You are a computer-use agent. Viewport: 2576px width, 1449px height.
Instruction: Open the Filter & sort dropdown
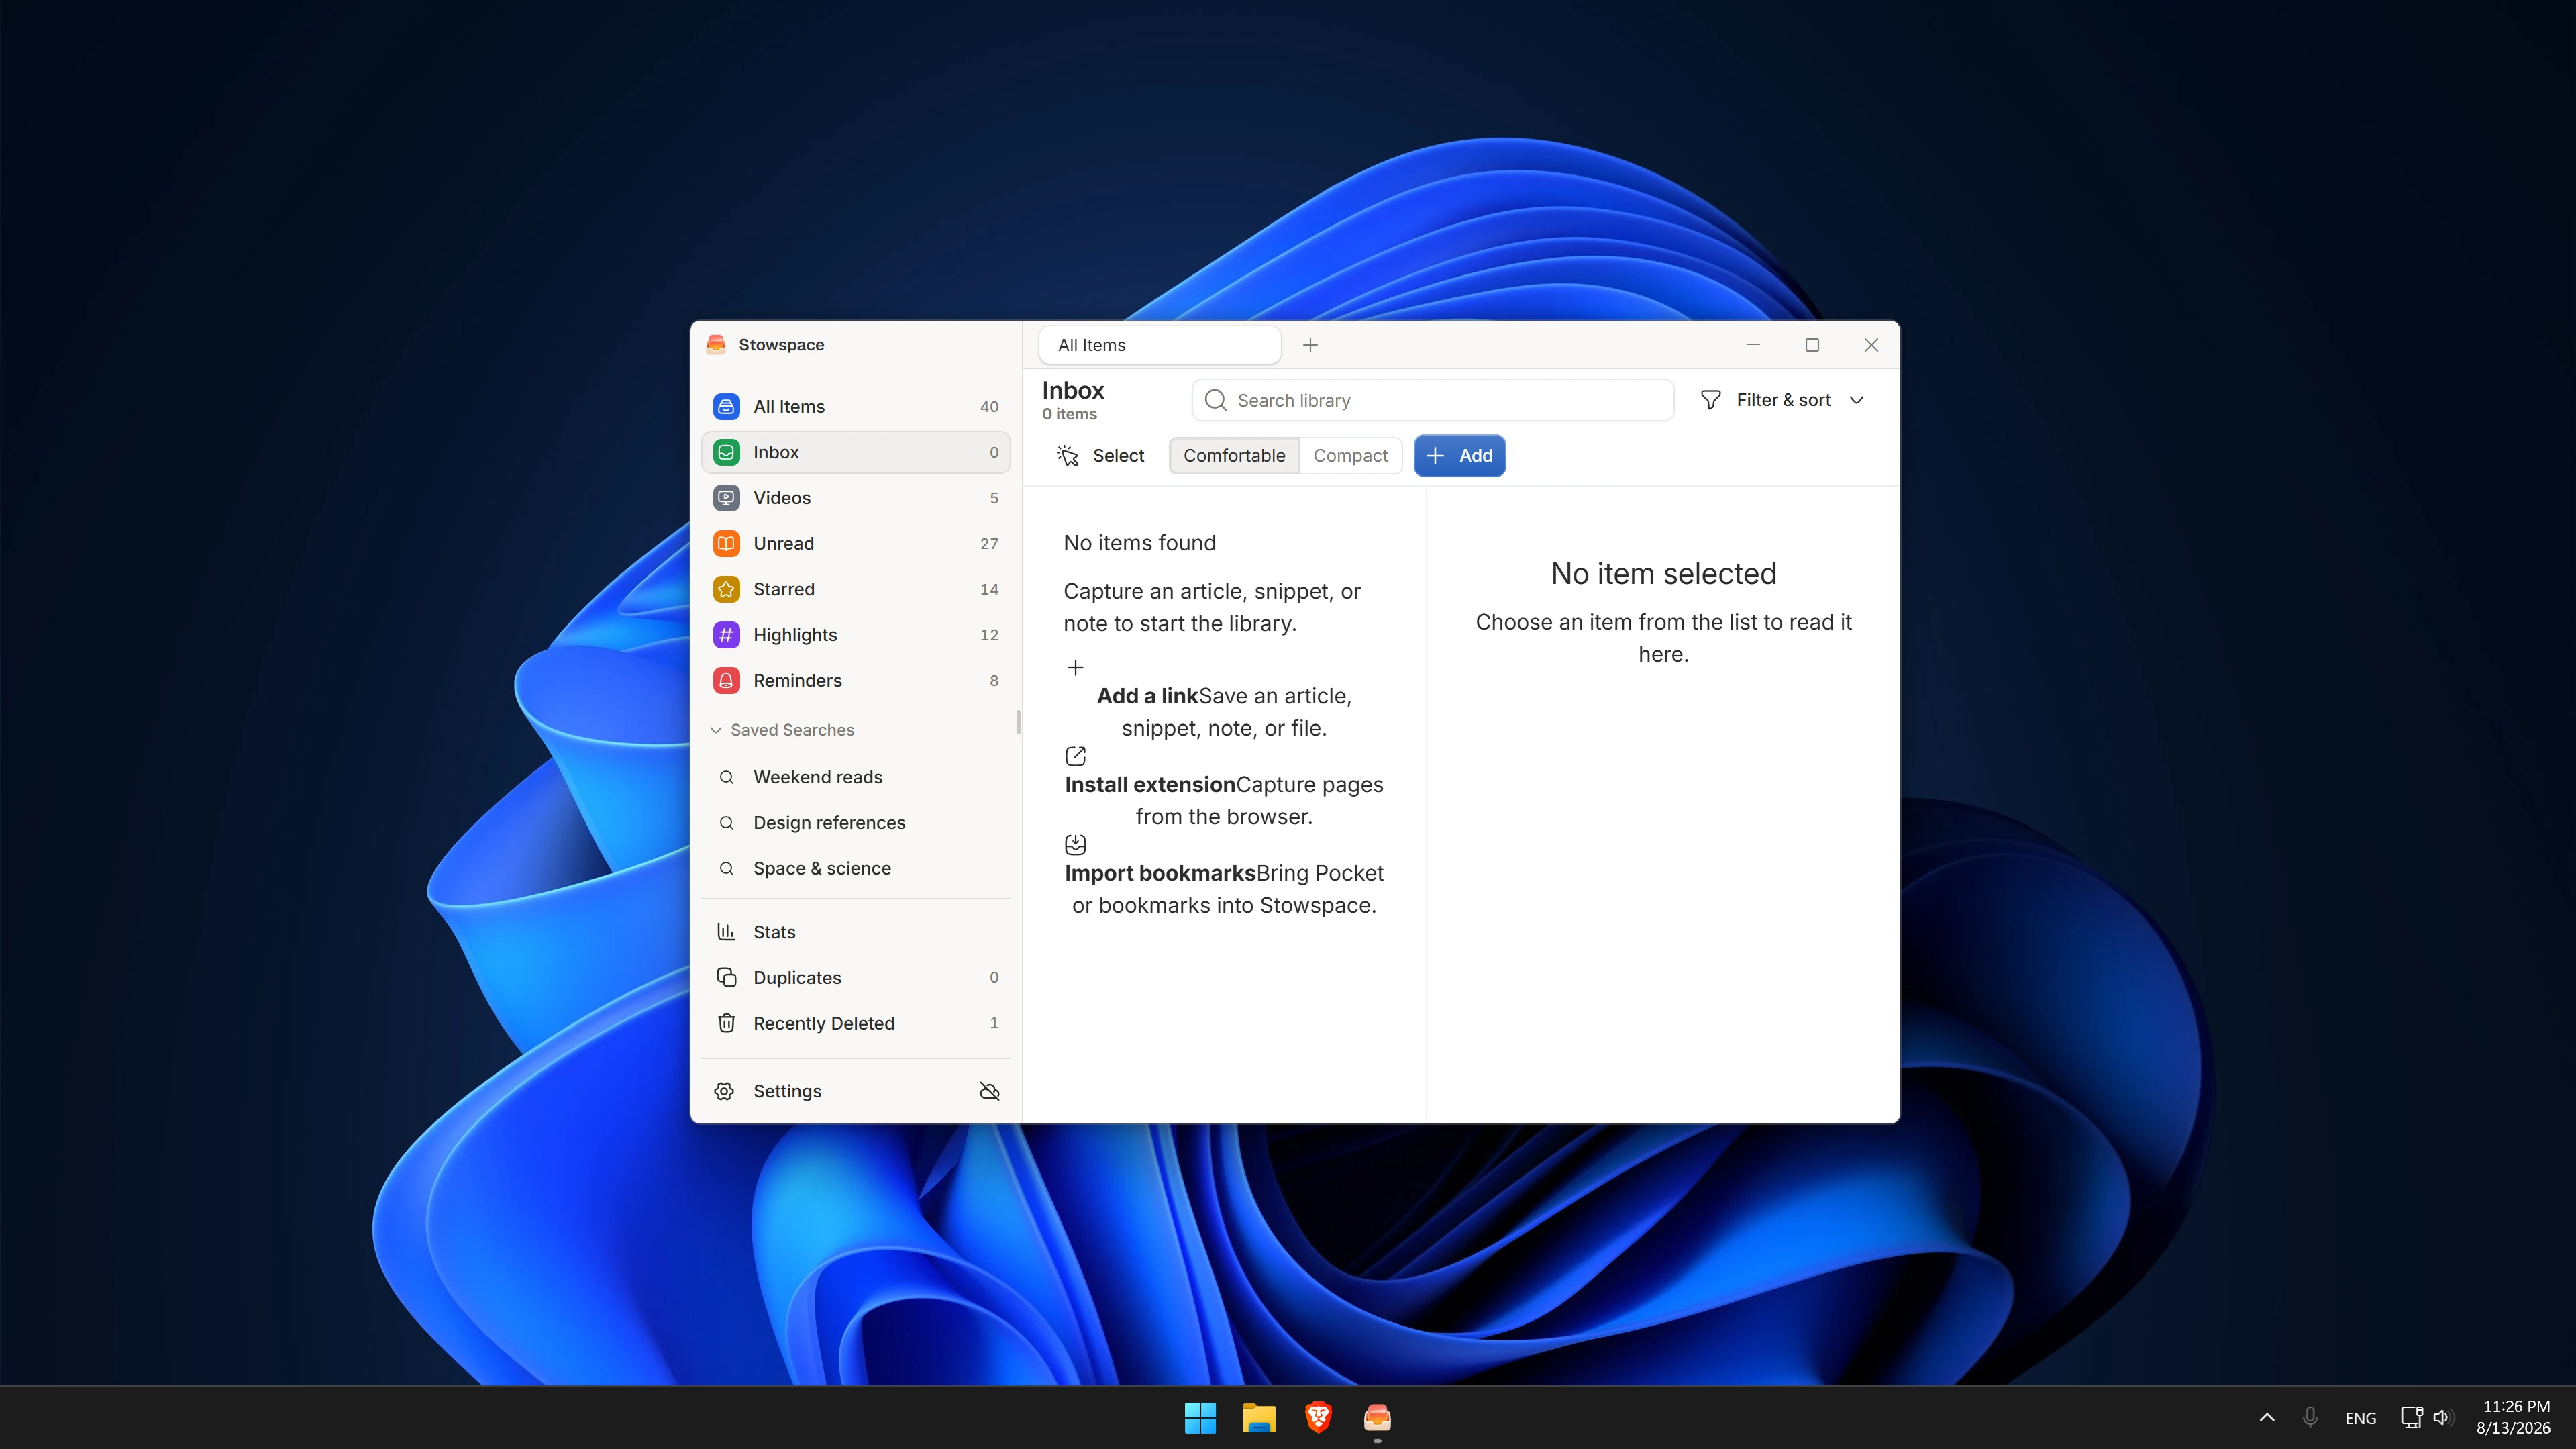pyautogui.click(x=1783, y=400)
